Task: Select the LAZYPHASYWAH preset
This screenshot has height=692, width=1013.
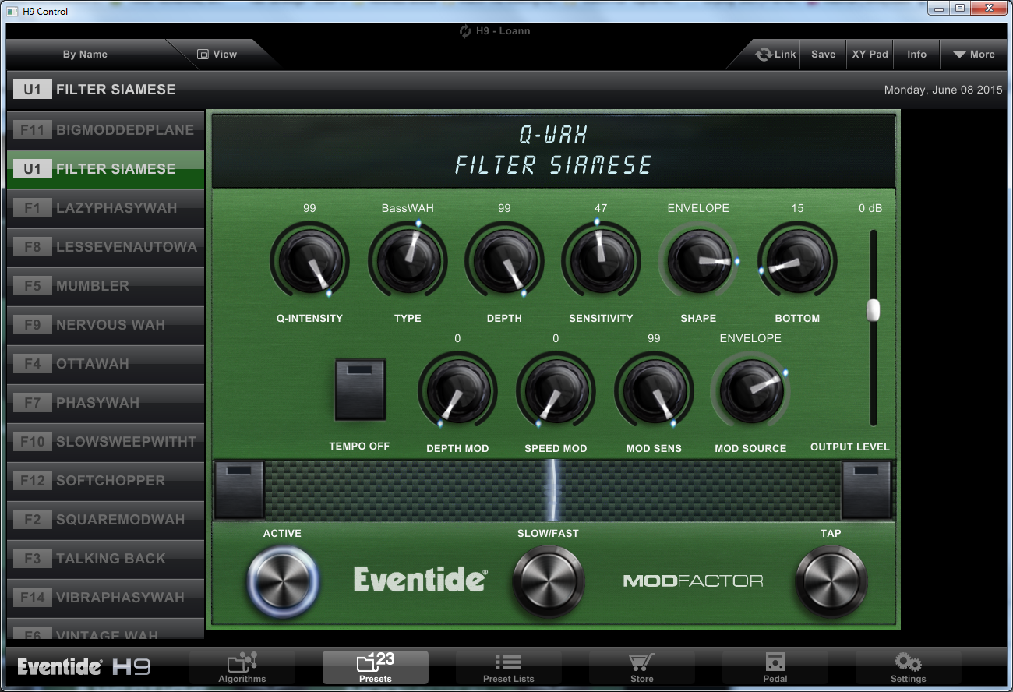Action: point(105,208)
